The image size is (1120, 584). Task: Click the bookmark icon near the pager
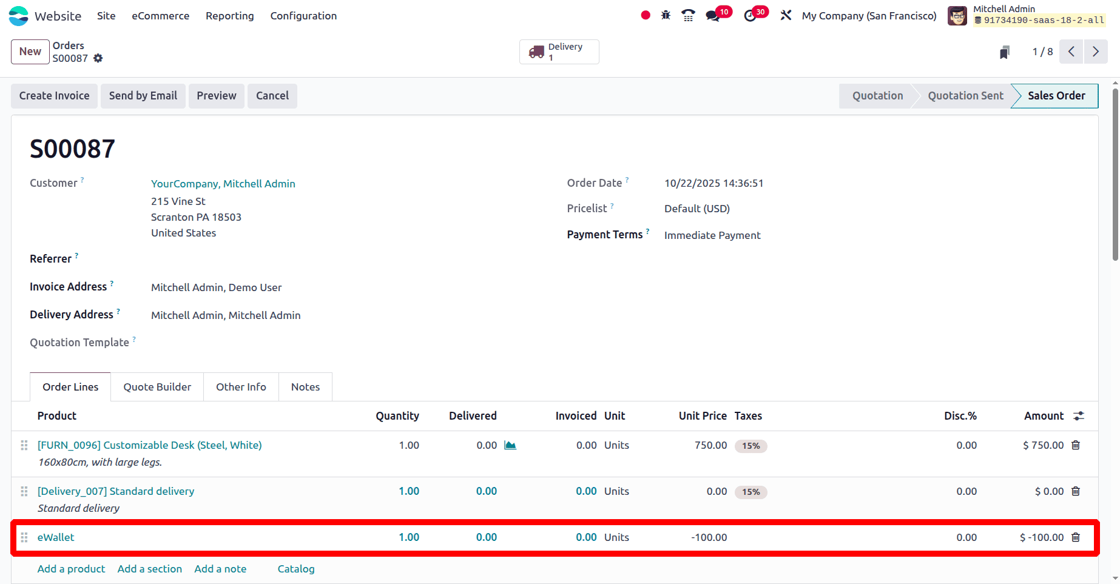coord(1005,52)
